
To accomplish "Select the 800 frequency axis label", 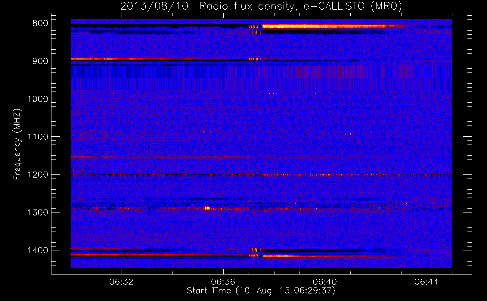I will [40, 23].
